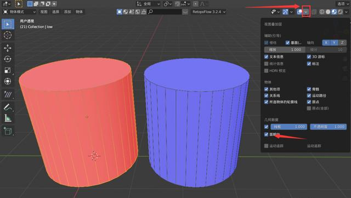Screen dimensions: 351x198
Task: Toggle the 关系线 relationship lines checkbox
Action: click(266, 95)
